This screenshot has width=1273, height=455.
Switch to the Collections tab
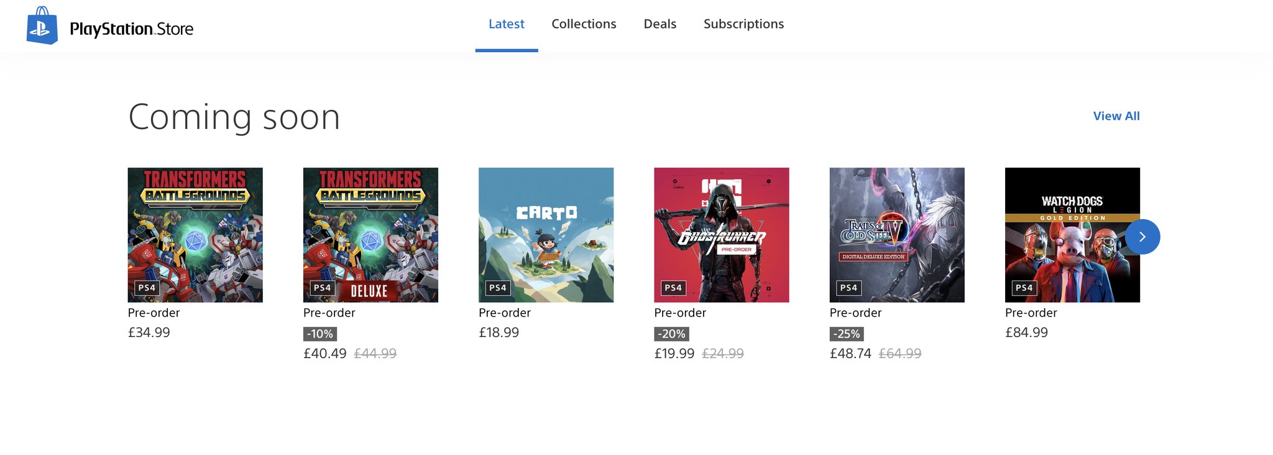click(584, 24)
